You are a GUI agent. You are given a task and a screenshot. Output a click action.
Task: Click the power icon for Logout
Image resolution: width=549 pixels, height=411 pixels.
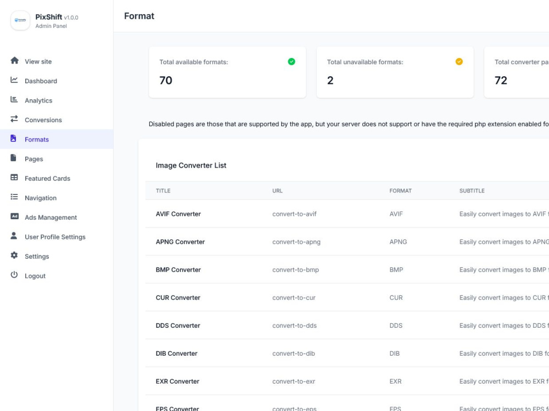(x=14, y=275)
